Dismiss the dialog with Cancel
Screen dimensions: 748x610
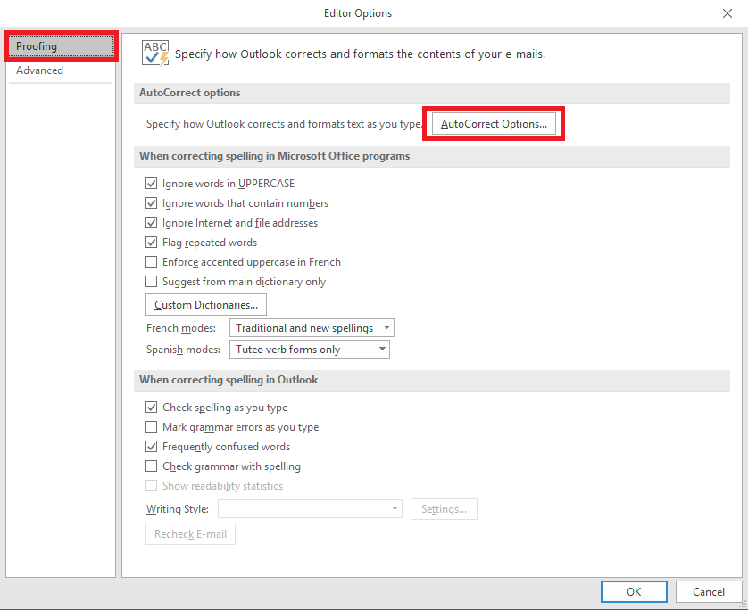coord(708,591)
